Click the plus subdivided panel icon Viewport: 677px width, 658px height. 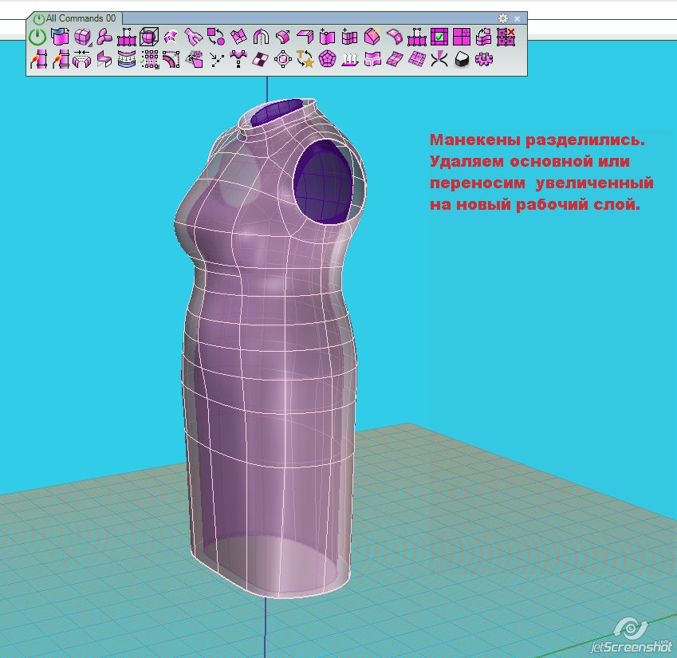click(350, 37)
